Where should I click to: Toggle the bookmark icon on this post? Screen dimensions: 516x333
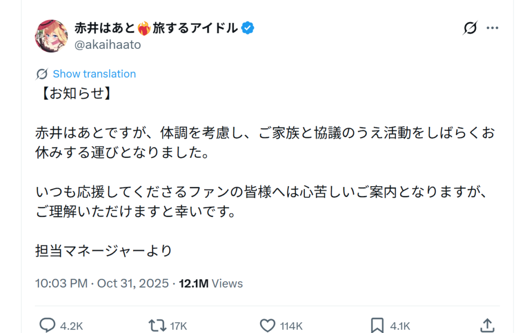point(377,325)
